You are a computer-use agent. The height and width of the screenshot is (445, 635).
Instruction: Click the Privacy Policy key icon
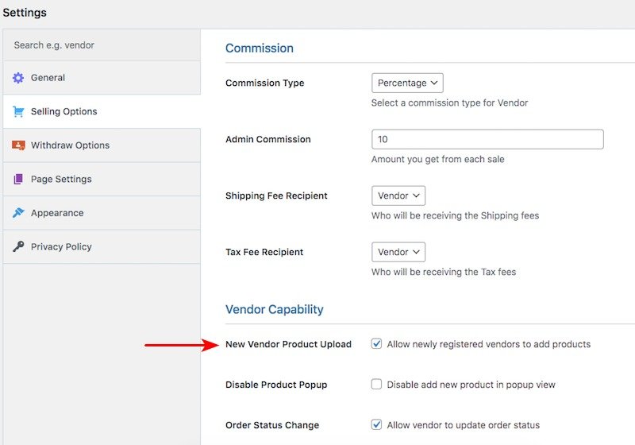point(18,247)
